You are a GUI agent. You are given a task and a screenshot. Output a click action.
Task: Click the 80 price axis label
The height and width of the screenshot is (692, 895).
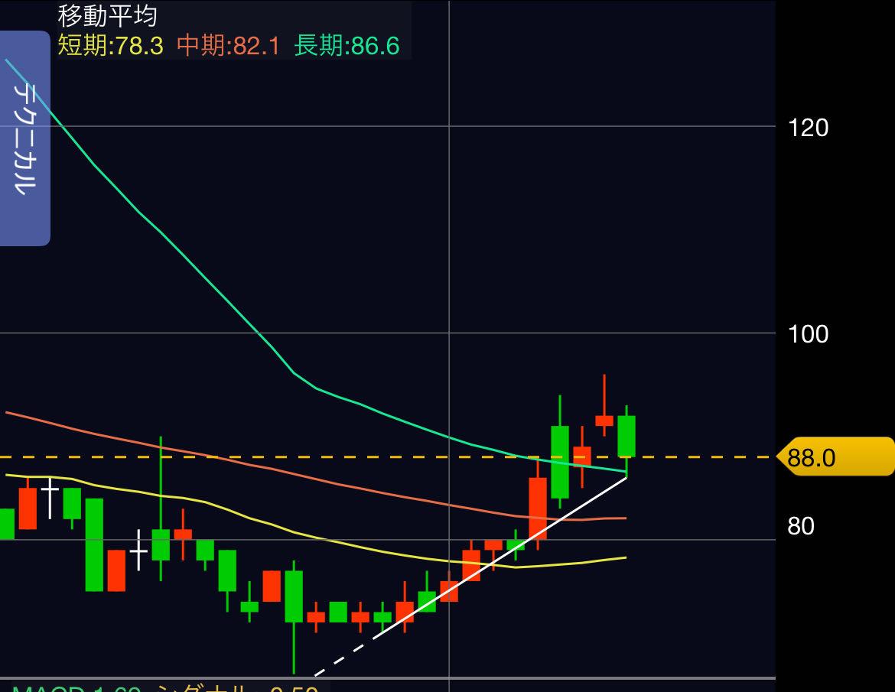pyautogui.click(x=801, y=526)
